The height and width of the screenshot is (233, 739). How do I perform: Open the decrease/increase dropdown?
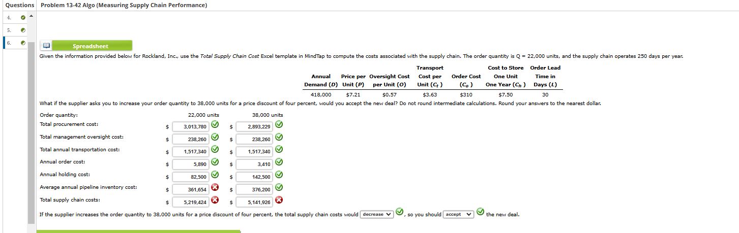[377, 214]
